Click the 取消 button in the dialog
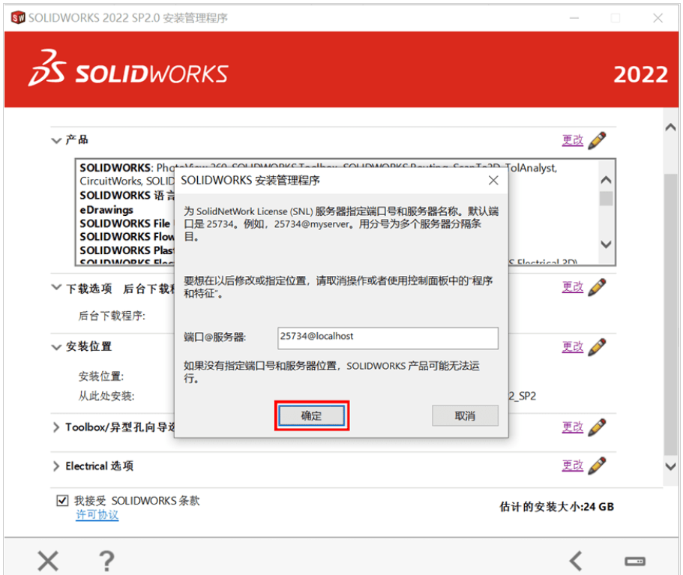The height and width of the screenshot is (575, 683). (465, 415)
